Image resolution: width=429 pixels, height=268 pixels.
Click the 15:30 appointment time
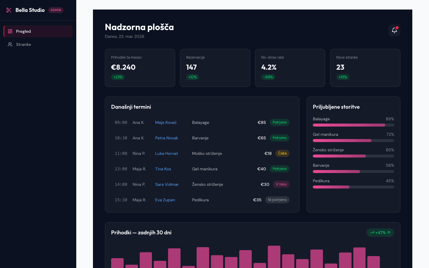[x=121, y=200]
